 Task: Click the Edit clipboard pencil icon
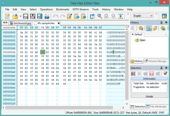(x=70, y=16)
